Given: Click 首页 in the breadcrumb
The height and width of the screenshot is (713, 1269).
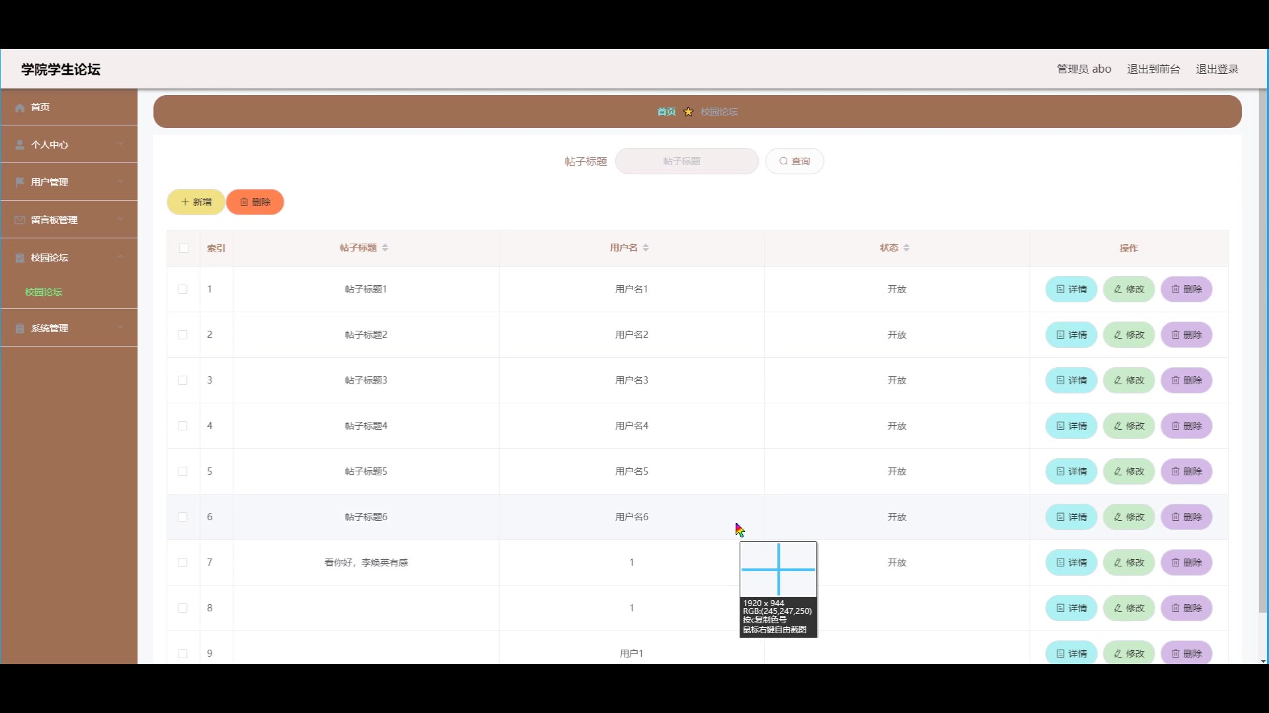Looking at the screenshot, I should click(x=666, y=112).
